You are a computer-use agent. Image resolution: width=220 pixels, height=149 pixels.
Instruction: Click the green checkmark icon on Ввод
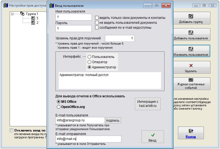153,135
